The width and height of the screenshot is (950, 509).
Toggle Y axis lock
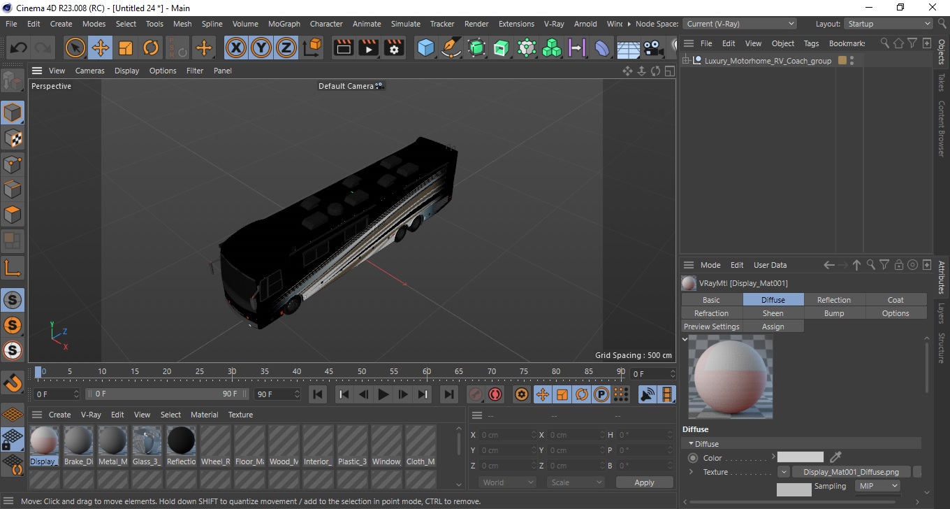pos(261,48)
